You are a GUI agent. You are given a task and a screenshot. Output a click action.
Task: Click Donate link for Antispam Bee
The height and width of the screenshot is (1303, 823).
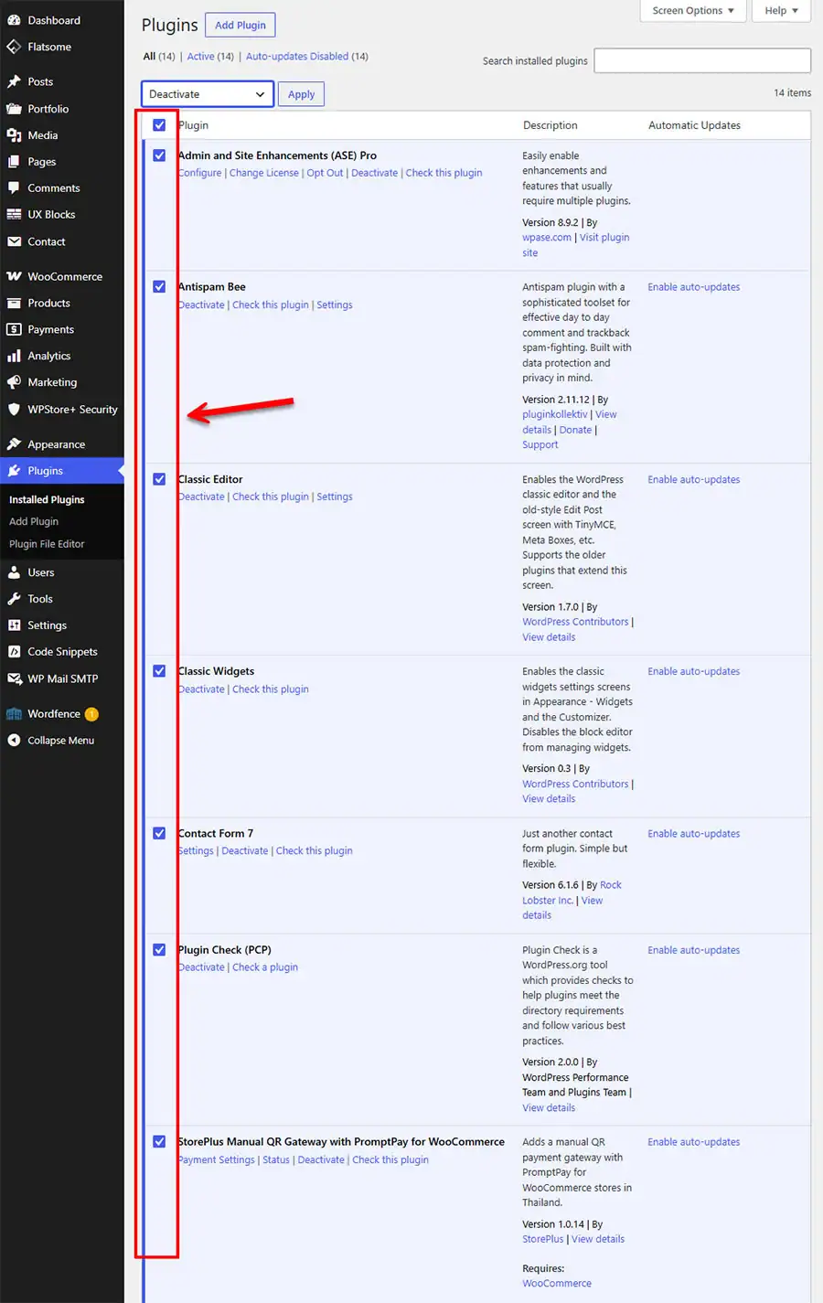point(575,430)
